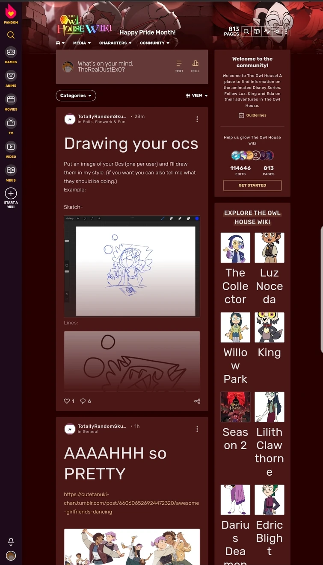The image size is (323, 565).
Task: Open the tumblr link in second post
Action: coord(131,503)
